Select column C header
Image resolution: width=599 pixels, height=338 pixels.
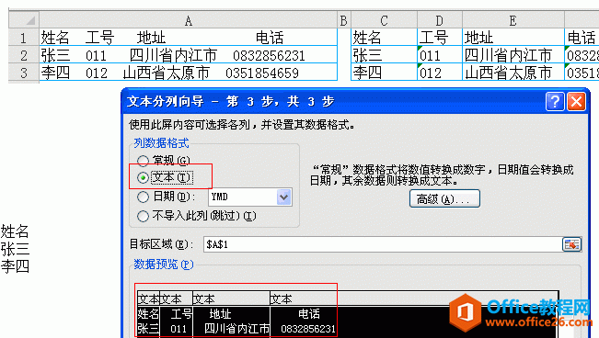(384, 20)
